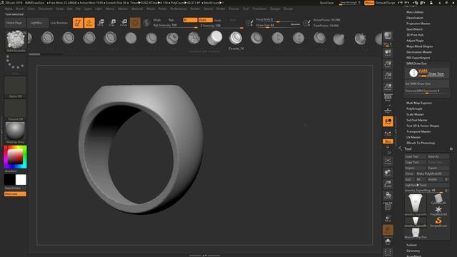Select the Cylinder3D tool thumbnail

[x=438, y=199]
